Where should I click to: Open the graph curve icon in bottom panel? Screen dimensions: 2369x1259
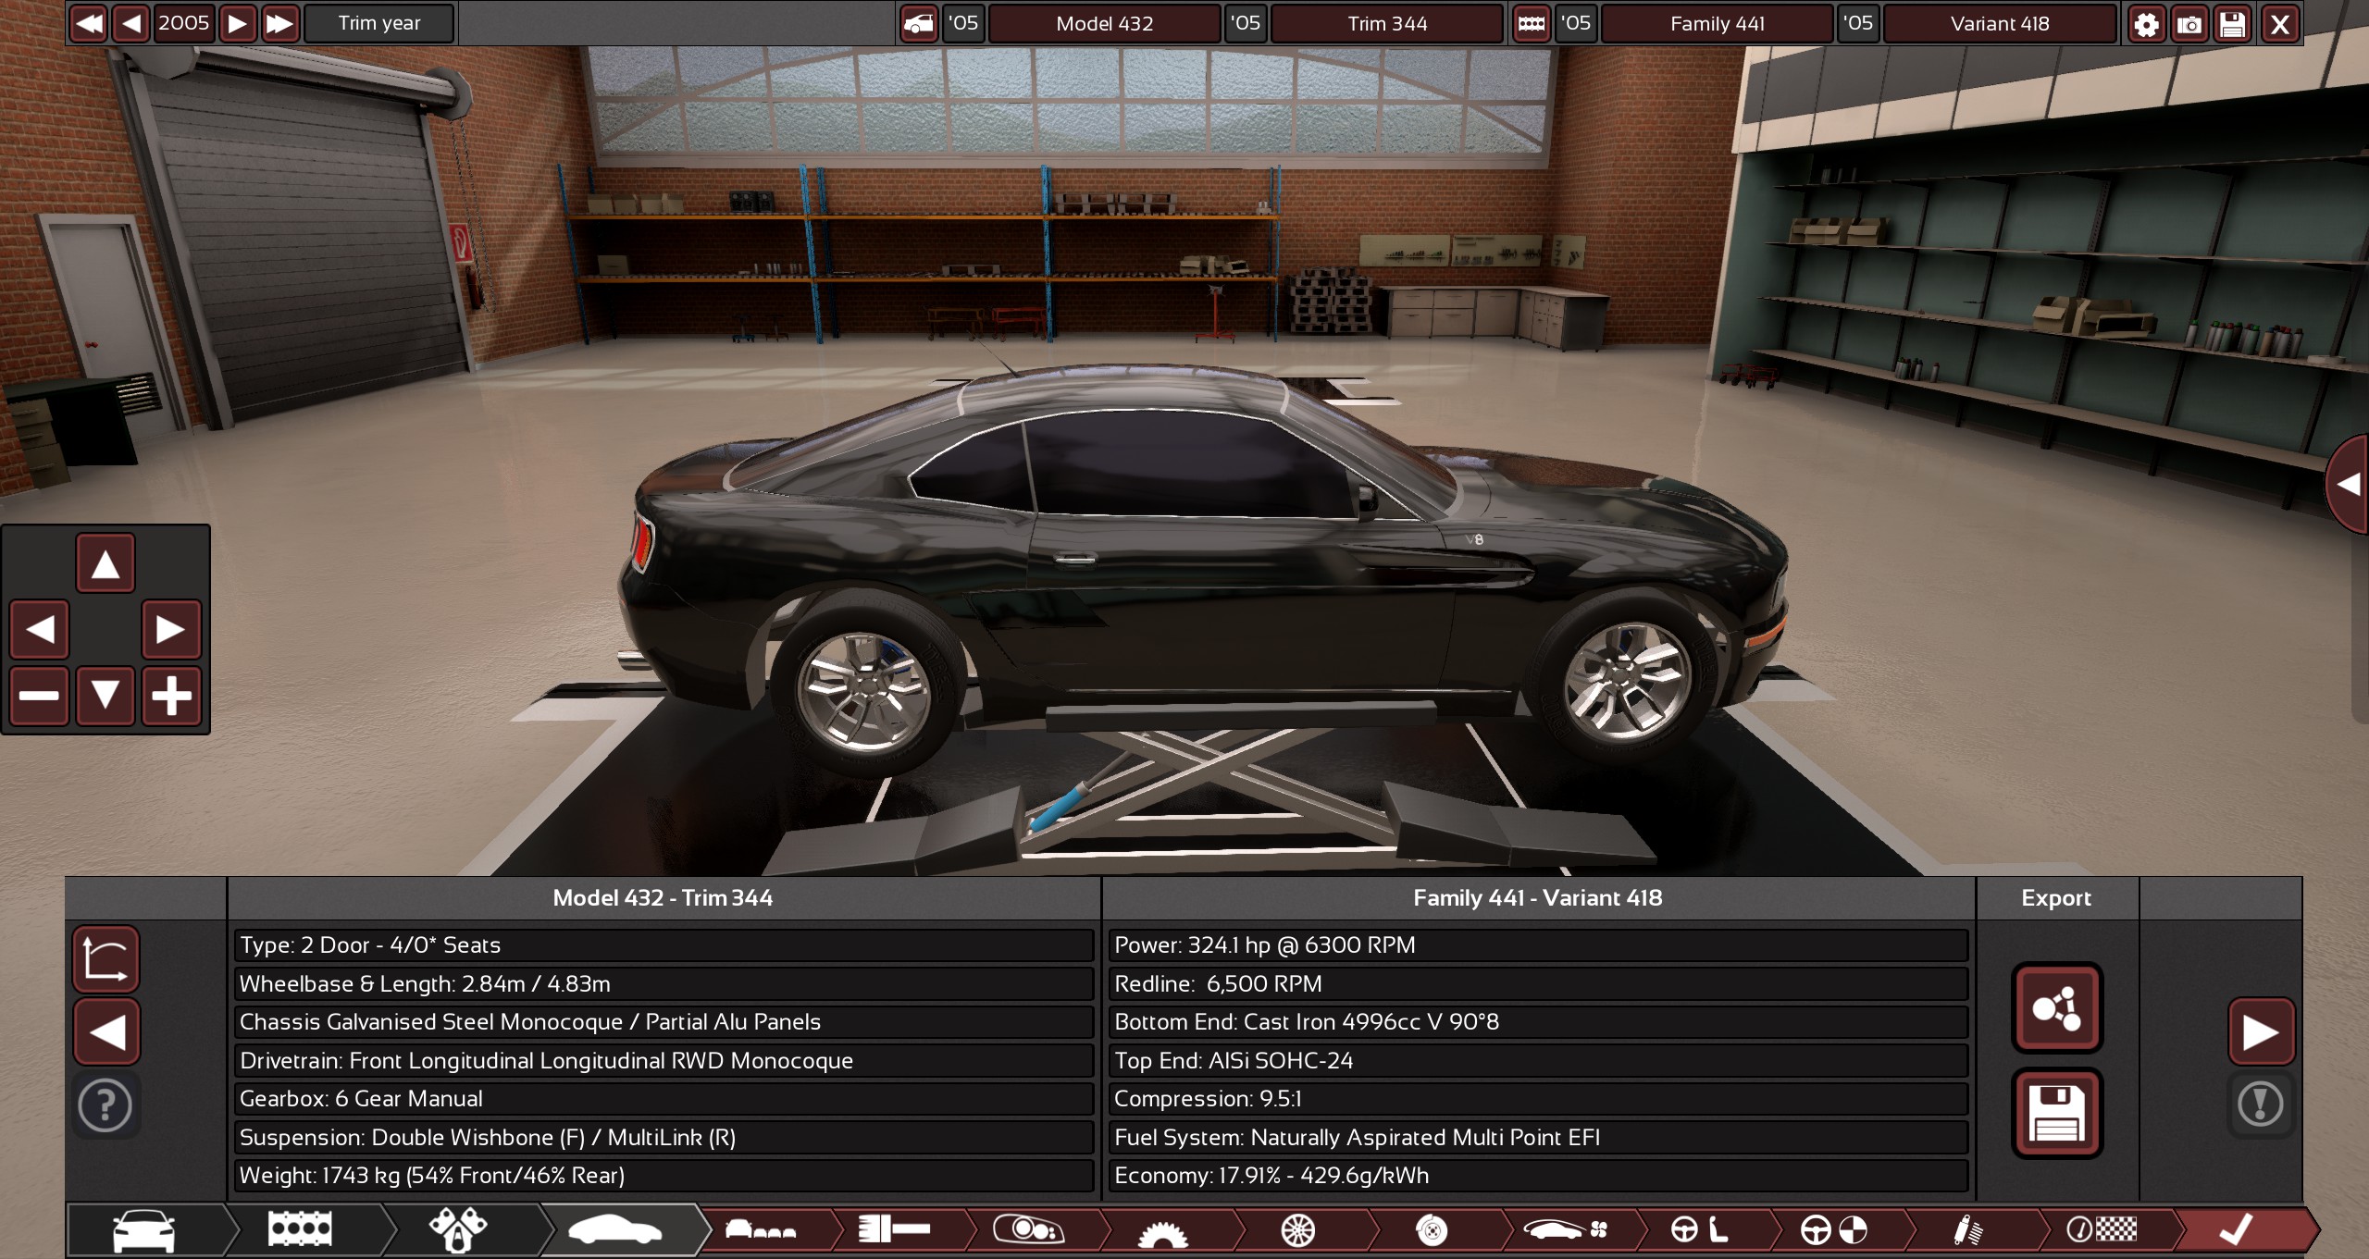click(106, 958)
